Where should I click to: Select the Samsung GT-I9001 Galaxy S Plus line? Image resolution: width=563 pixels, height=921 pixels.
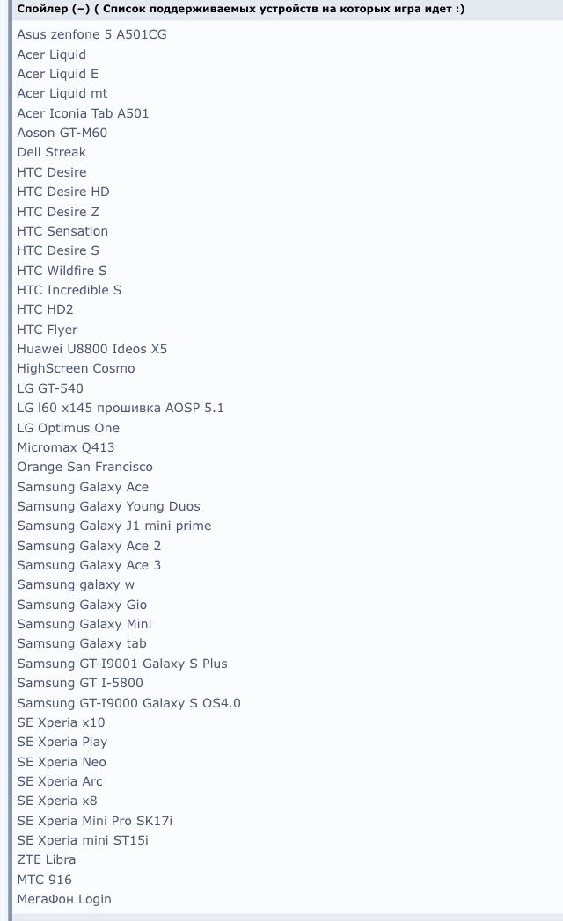coord(122,664)
